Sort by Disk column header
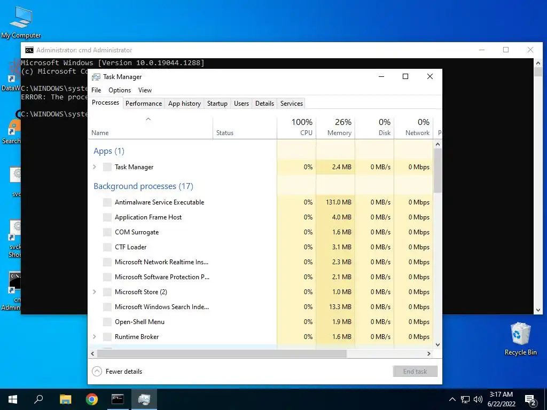547x410 pixels. point(374,127)
